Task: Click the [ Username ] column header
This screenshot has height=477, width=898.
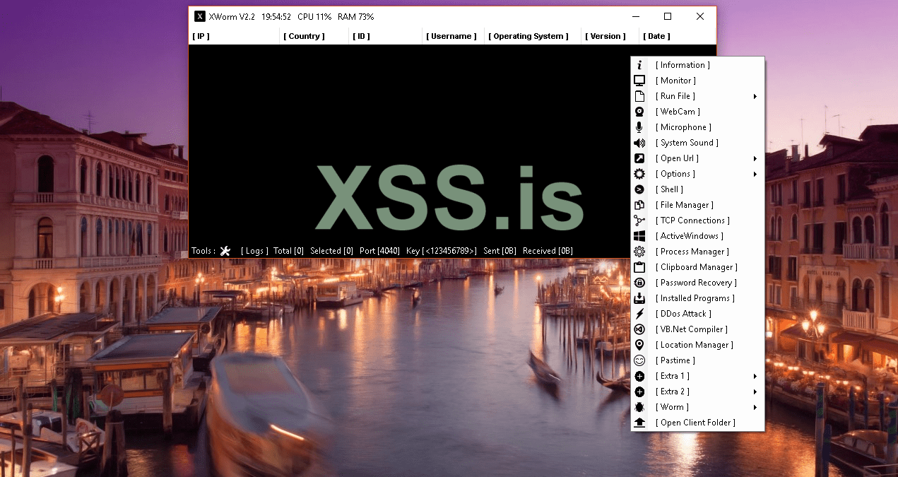Action: point(451,36)
